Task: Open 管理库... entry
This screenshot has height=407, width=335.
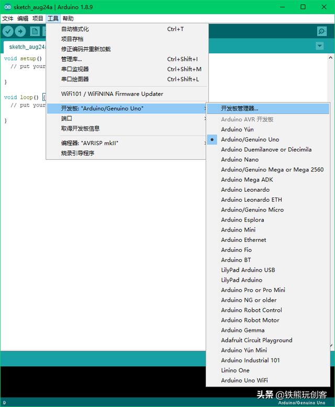Action: (x=127, y=59)
